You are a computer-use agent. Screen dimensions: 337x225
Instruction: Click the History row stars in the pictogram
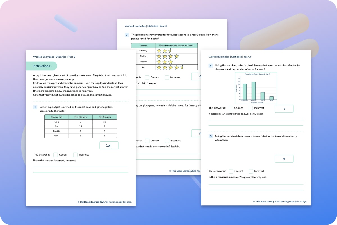[x=165, y=62]
